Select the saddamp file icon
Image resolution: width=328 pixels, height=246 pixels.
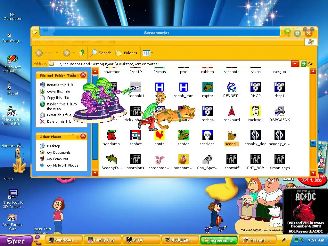111,135
